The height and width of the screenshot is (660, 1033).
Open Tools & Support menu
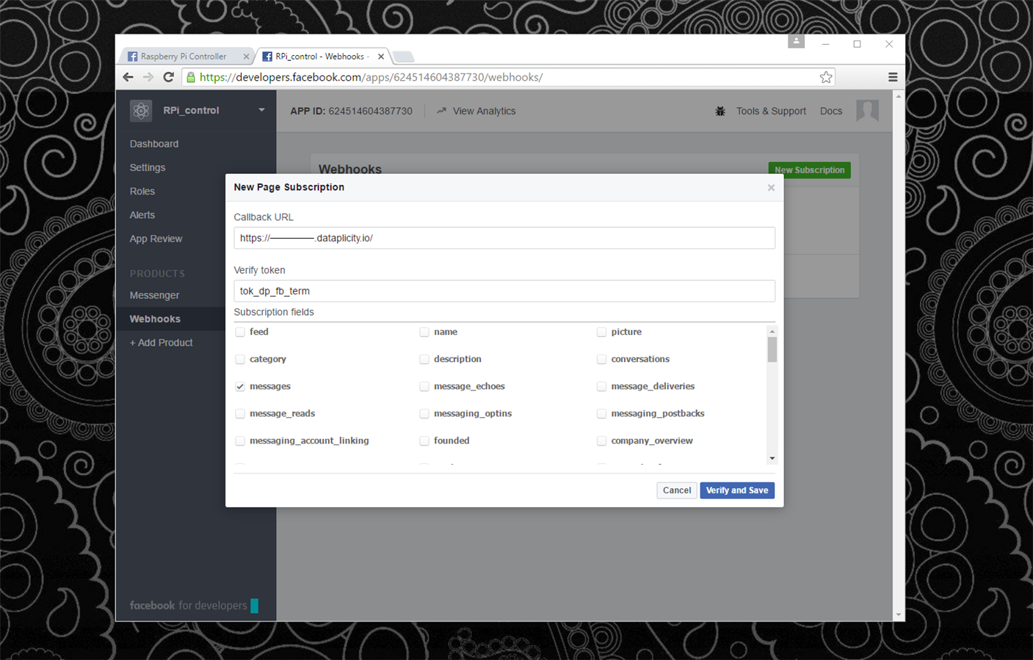click(x=771, y=111)
